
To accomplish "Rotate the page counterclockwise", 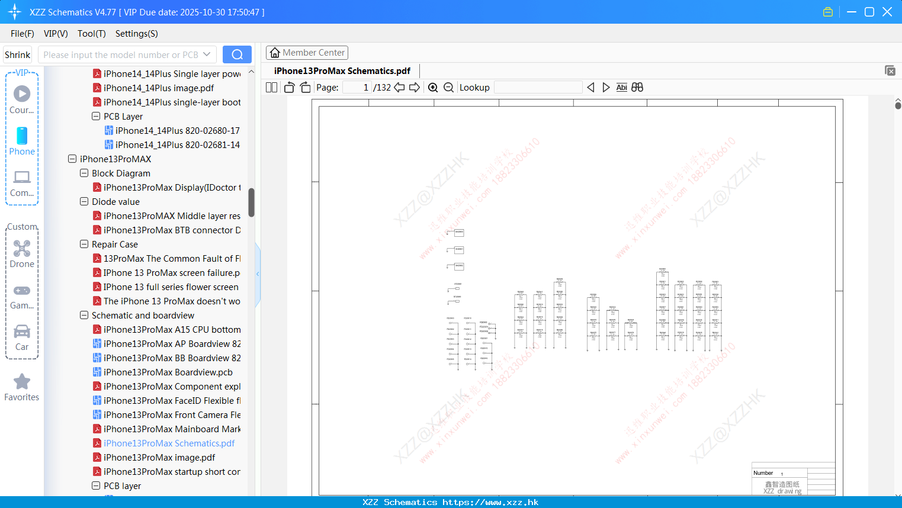I will (x=289, y=88).
